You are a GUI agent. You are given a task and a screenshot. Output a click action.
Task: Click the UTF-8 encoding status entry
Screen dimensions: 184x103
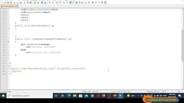point(164,92)
